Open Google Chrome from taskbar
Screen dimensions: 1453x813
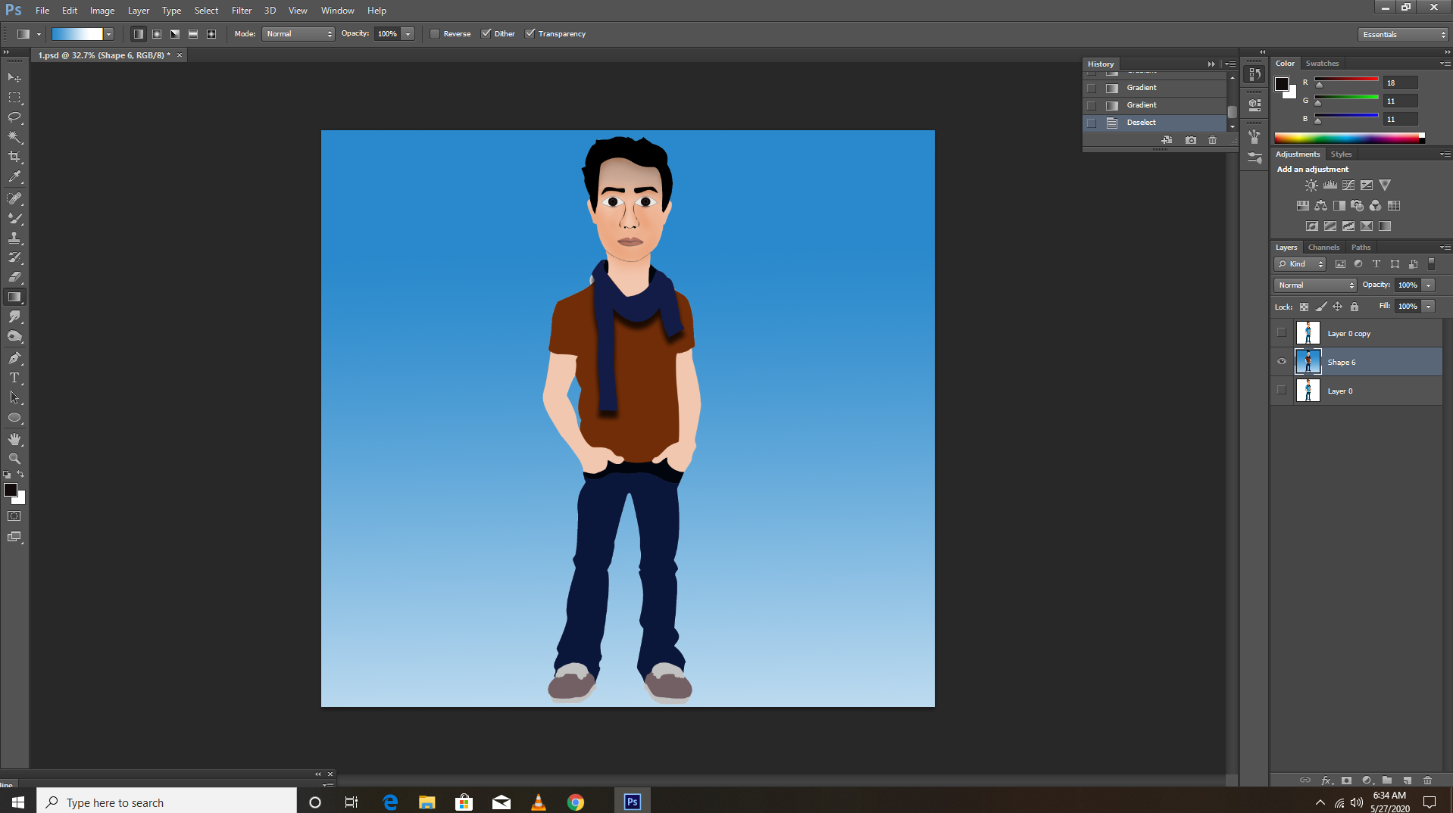[x=576, y=802]
